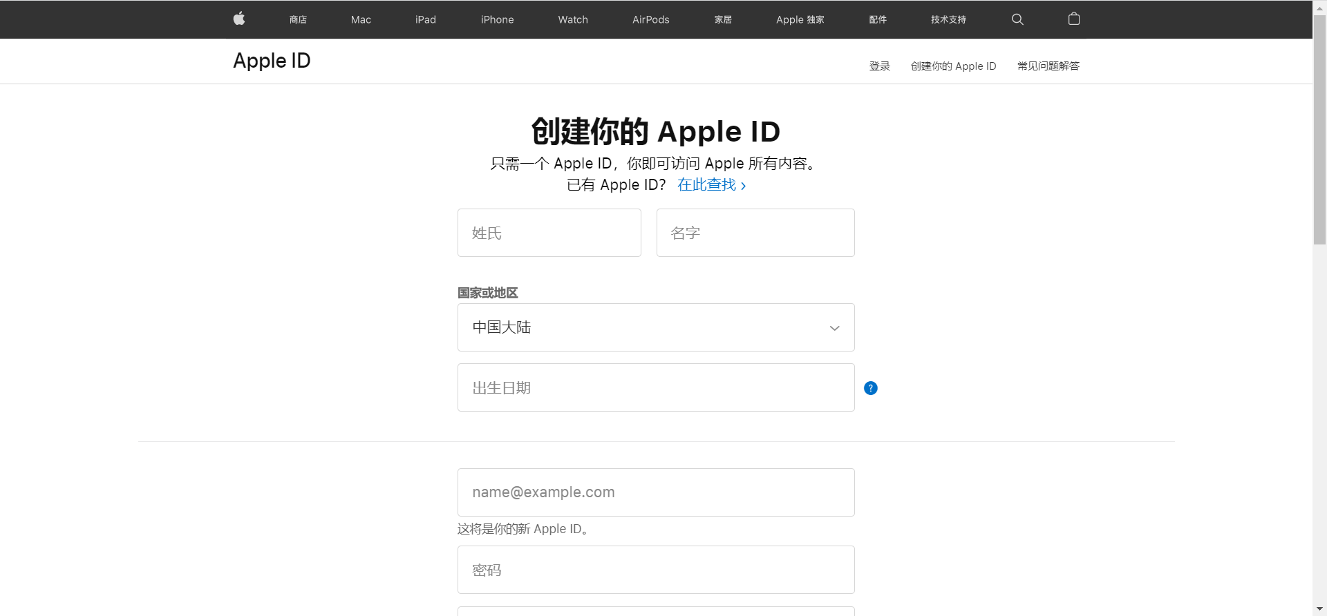Viewport: 1327px width, 616px height.
Task: Open the search magnifier icon
Action: click(x=1017, y=19)
